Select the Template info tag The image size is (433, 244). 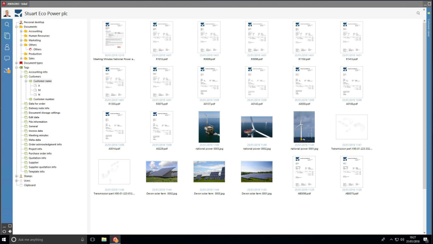click(x=37, y=171)
